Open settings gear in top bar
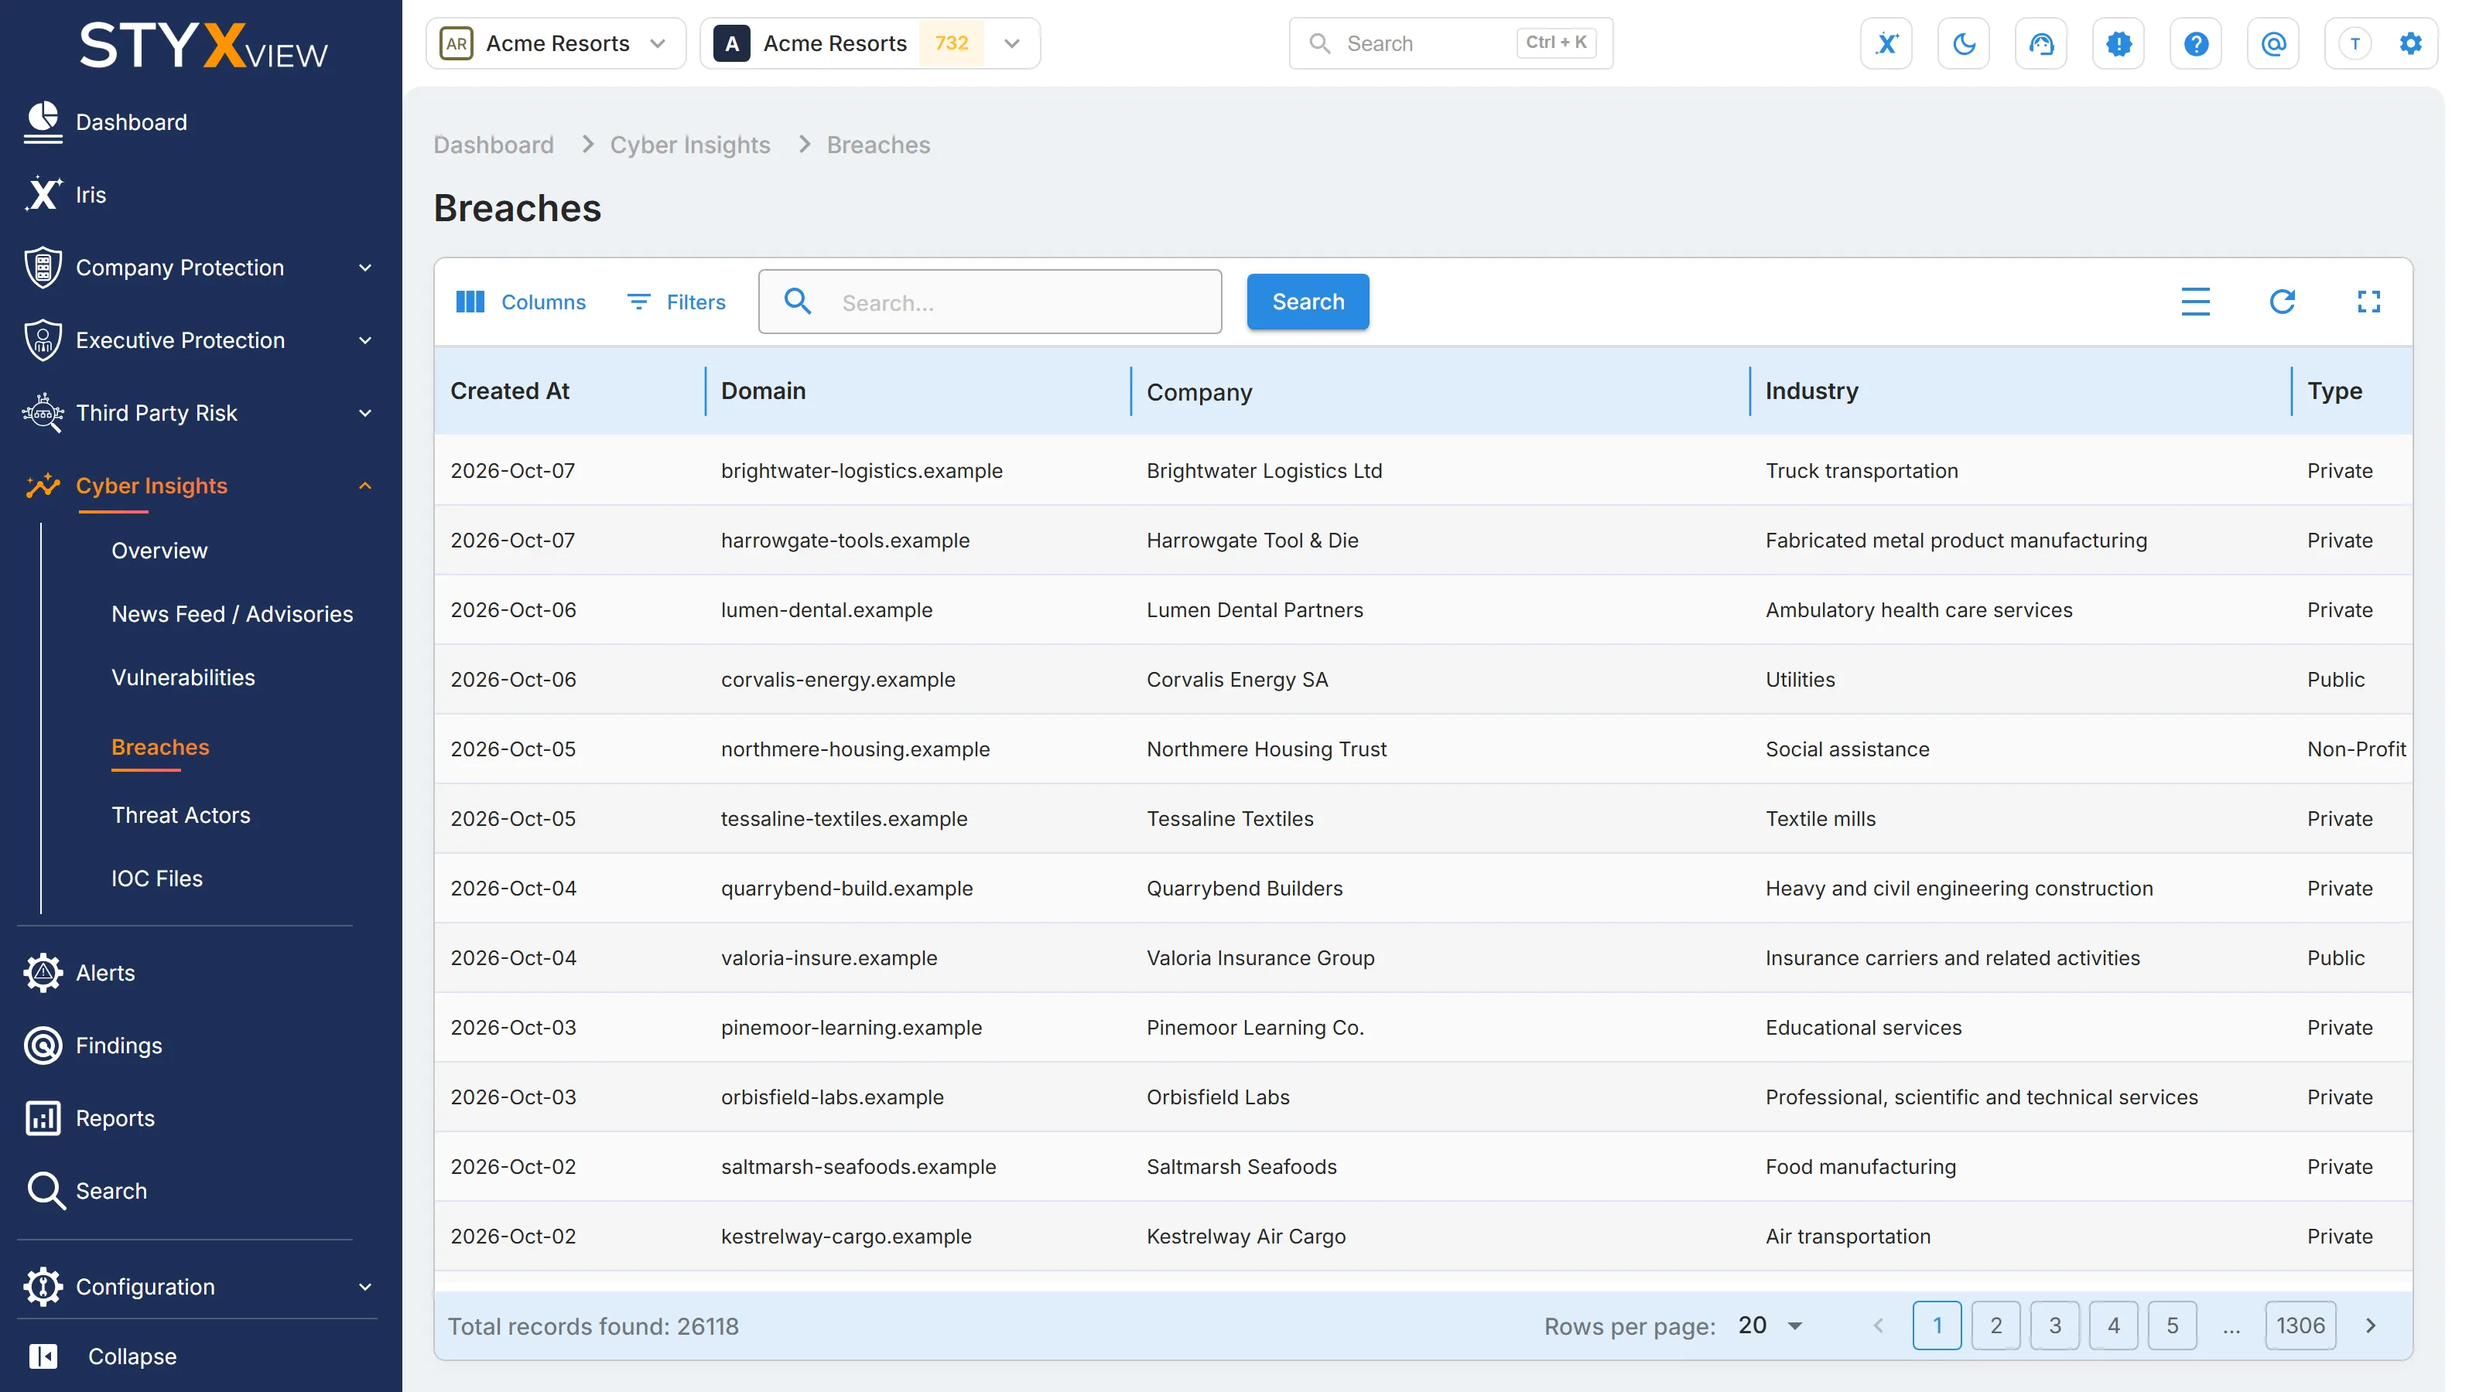The image size is (2476, 1392). (2409, 43)
